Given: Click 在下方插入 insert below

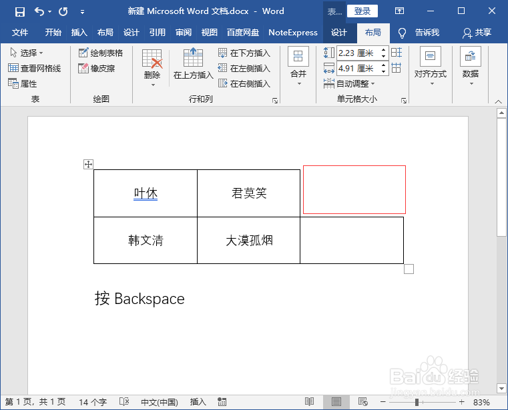Looking at the screenshot, I should (x=244, y=53).
